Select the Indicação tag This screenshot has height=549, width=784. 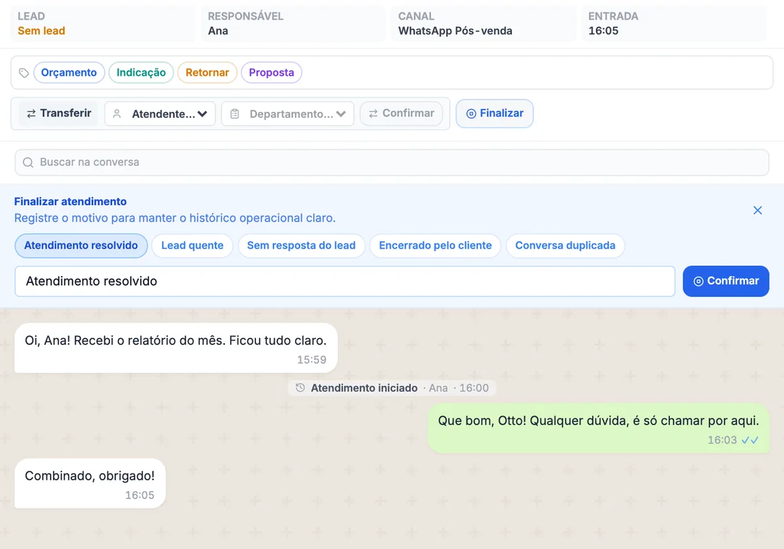[141, 72]
